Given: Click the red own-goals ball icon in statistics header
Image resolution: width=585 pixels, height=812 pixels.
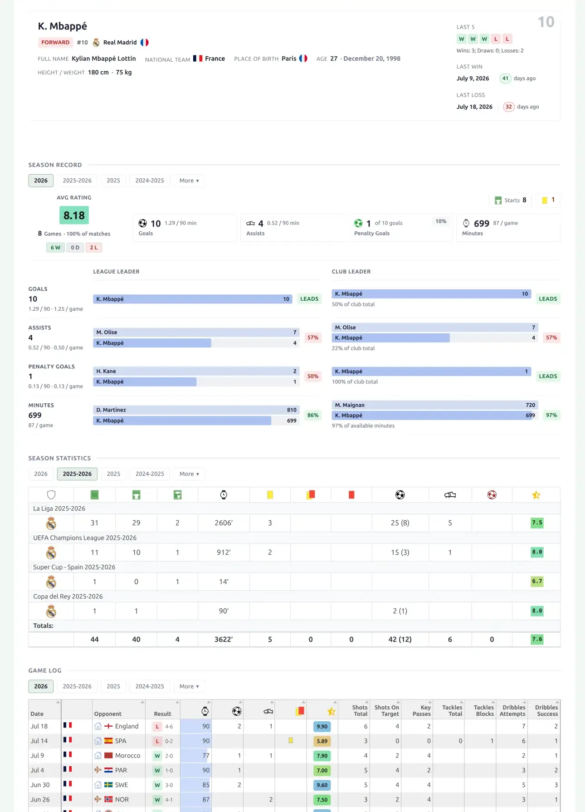Looking at the screenshot, I should point(492,495).
